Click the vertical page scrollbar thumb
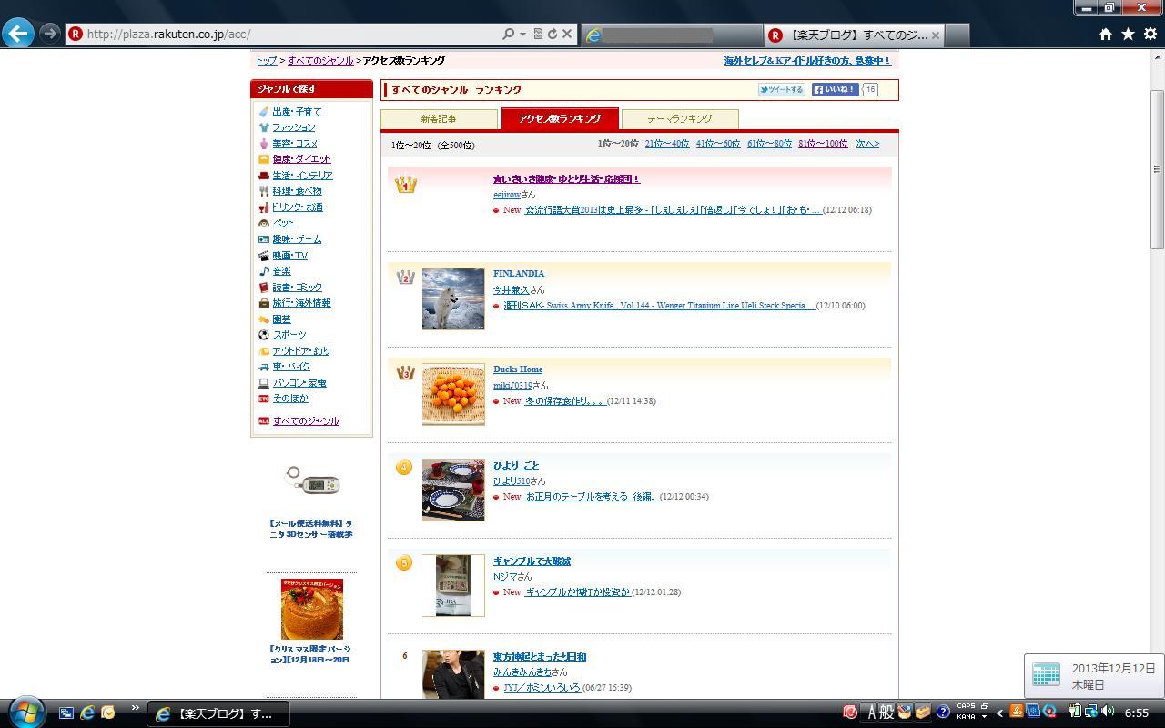 pos(1157,168)
